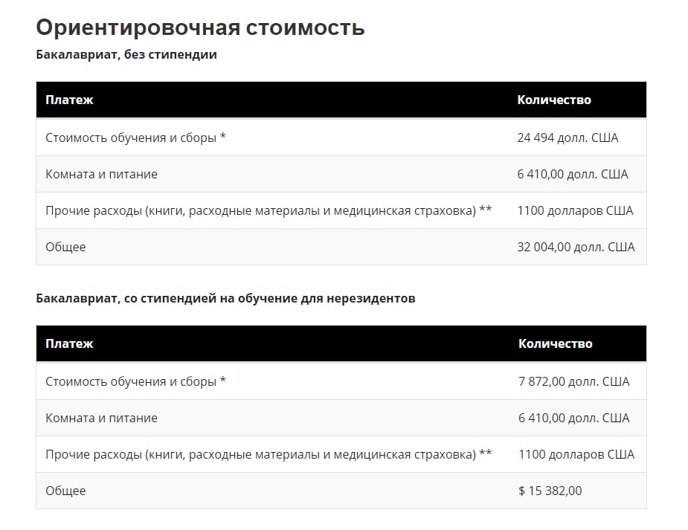Click the first table's Платеж header
688x530 pixels.
[69, 100]
